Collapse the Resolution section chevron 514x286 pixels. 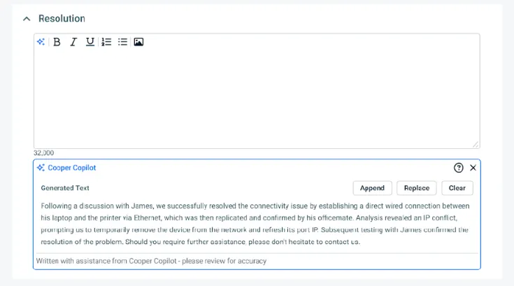pyautogui.click(x=27, y=19)
